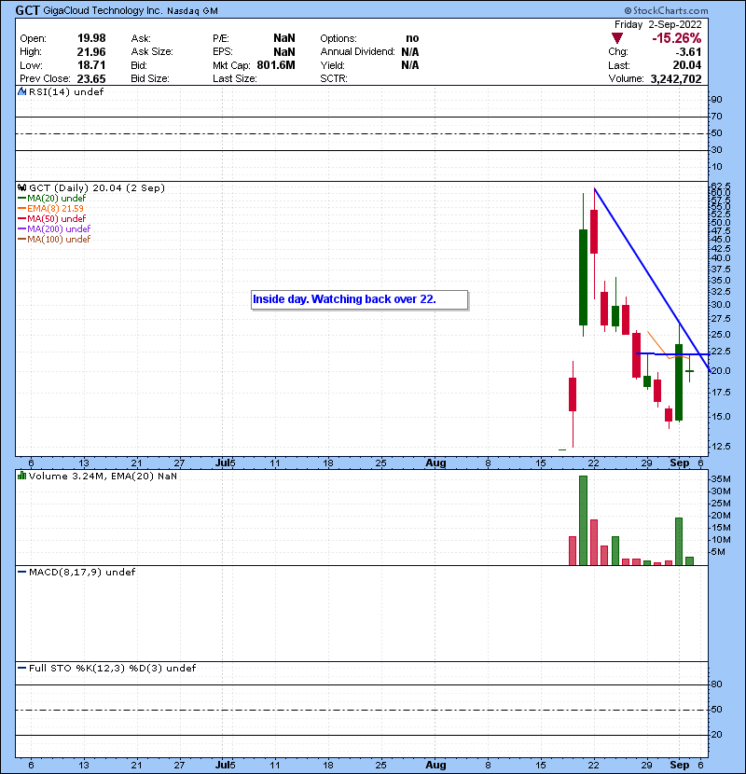
Task: Click the Bid Size label
Action: point(150,78)
